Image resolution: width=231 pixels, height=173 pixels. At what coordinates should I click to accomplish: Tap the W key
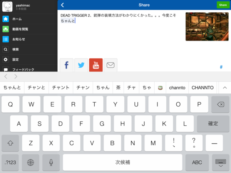coord(32,104)
